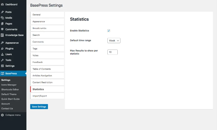
Task: Open the Default time range dropdown
Action: click(x=114, y=41)
